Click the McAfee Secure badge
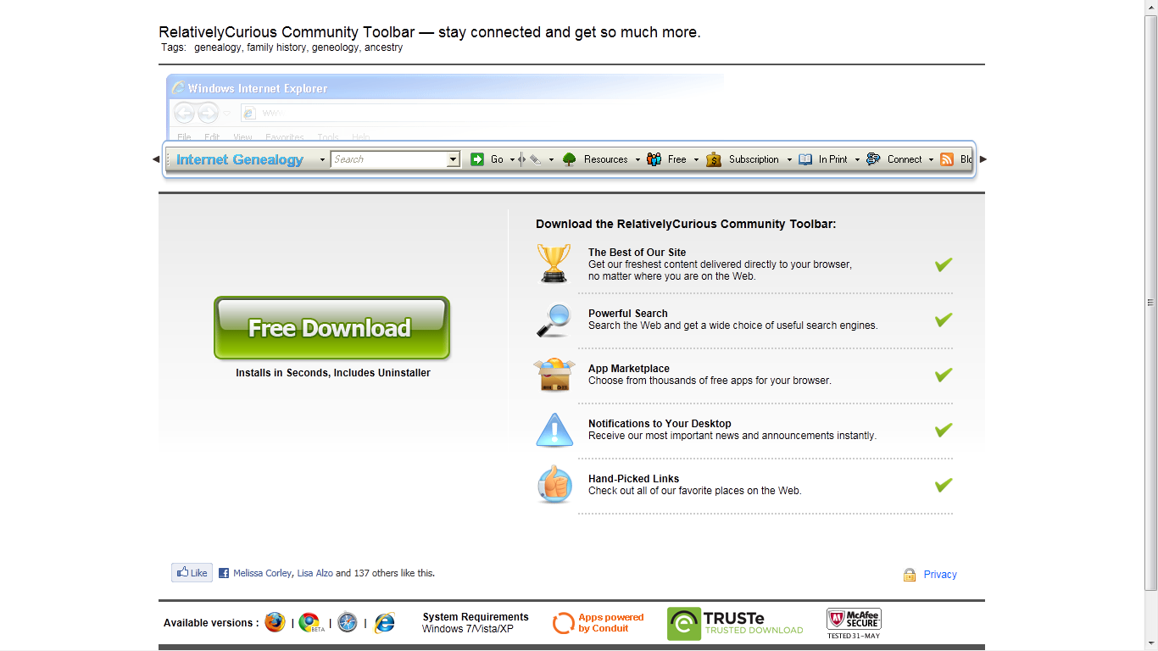The height and width of the screenshot is (651, 1158). click(854, 623)
